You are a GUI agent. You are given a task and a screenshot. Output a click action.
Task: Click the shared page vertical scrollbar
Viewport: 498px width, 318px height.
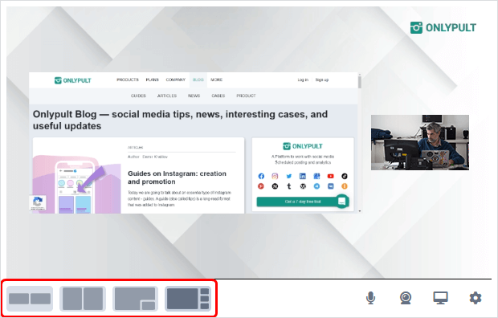tap(360, 143)
